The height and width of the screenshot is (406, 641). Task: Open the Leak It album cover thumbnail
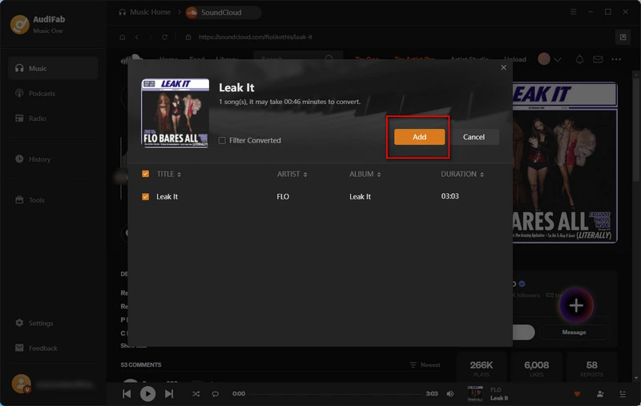[x=175, y=113]
